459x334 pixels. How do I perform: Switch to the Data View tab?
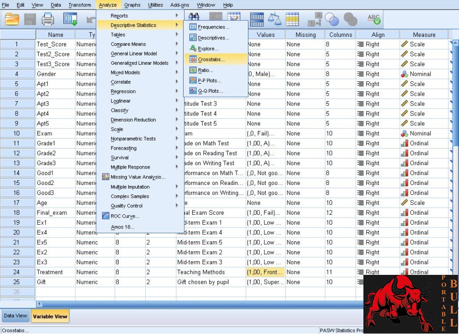click(16, 316)
